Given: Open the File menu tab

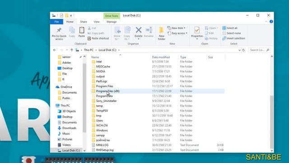Looking at the screenshot, I should (56, 22).
